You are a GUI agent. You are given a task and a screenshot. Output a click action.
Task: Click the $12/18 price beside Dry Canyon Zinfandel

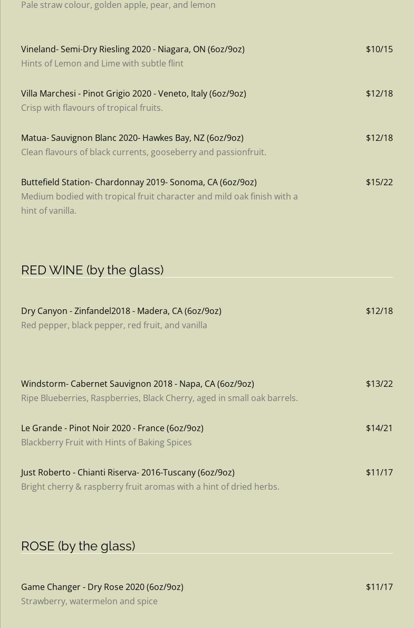click(379, 311)
